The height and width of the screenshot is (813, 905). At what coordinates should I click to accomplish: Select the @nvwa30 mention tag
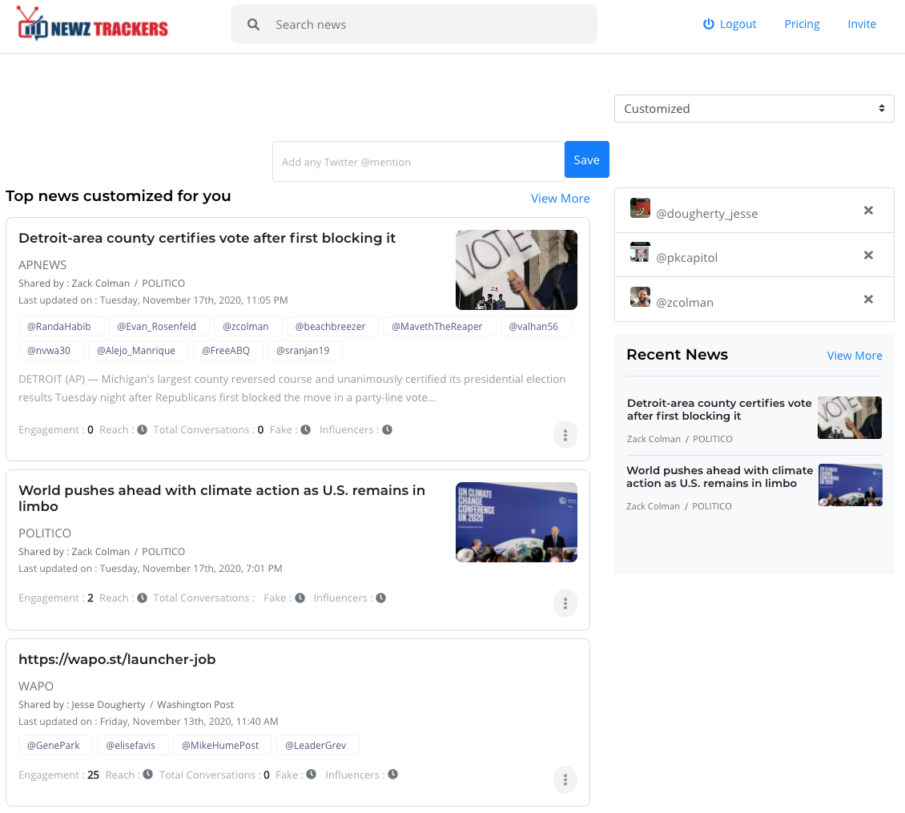pos(50,351)
